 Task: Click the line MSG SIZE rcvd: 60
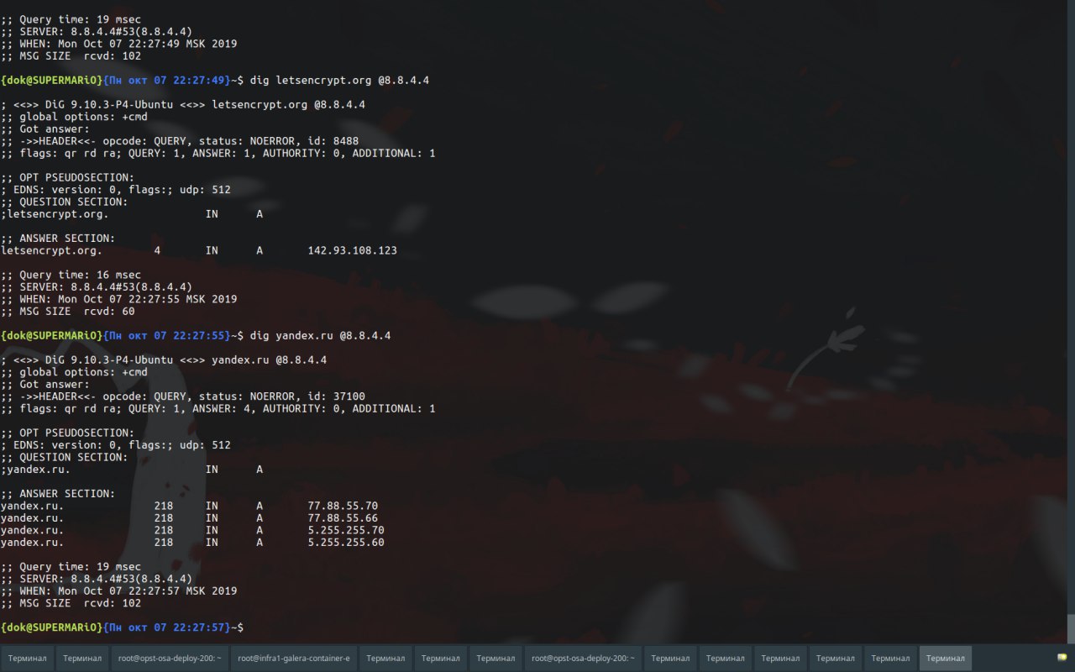[68, 311]
